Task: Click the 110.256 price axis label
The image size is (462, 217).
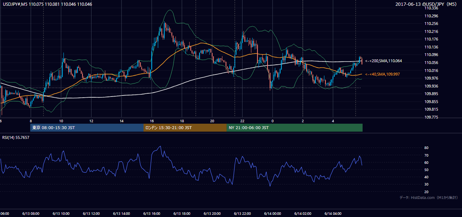Action: 431,24
